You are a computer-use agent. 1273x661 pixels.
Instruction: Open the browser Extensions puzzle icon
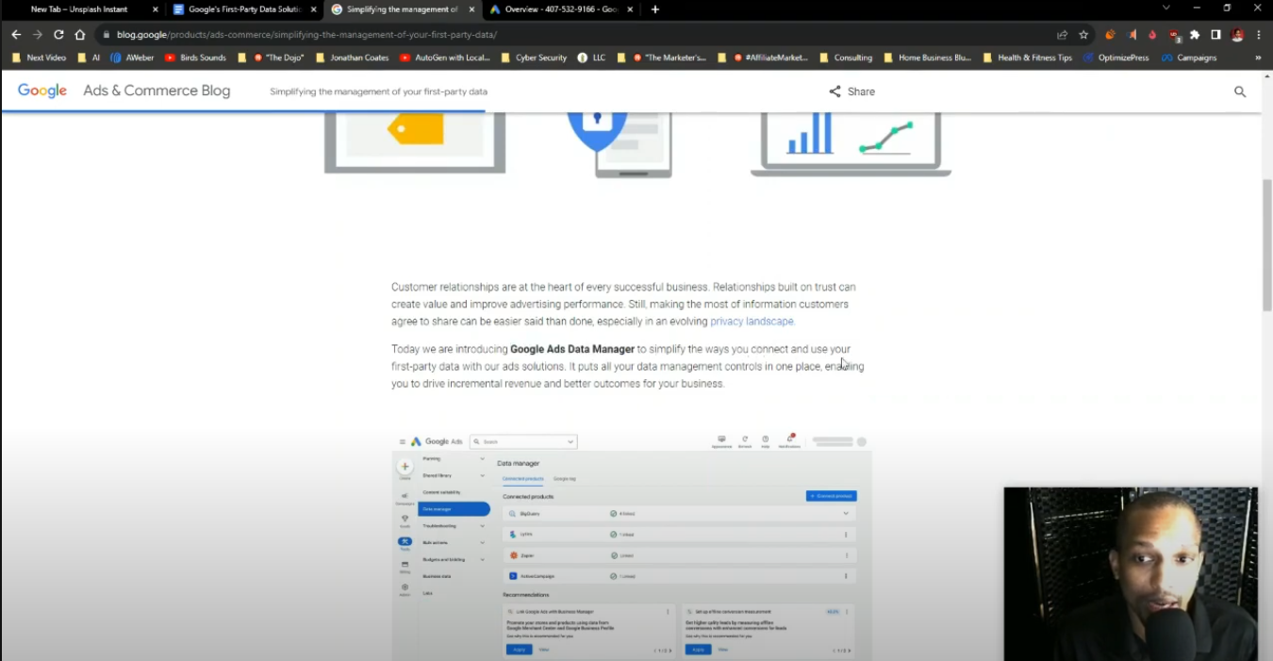[1194, 34]
